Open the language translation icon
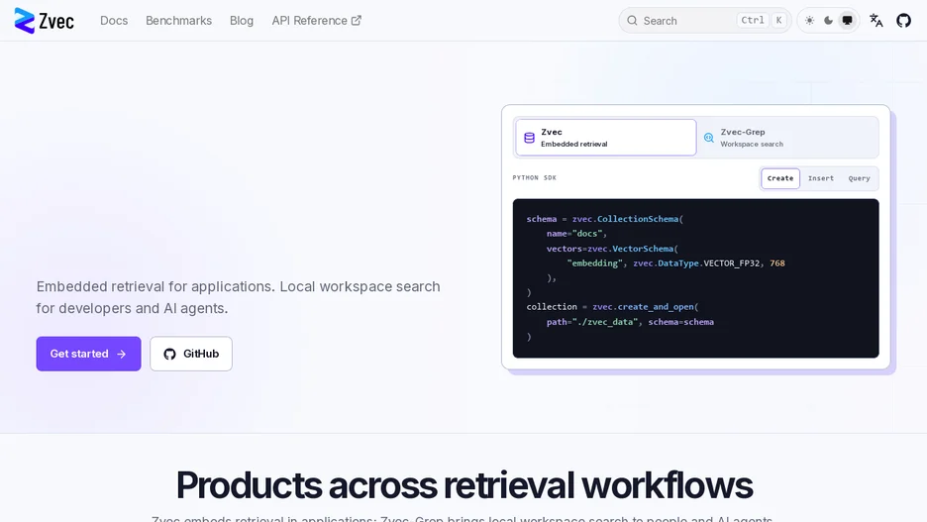The height and width of the screenshot is (522, 927). (876, 21)
